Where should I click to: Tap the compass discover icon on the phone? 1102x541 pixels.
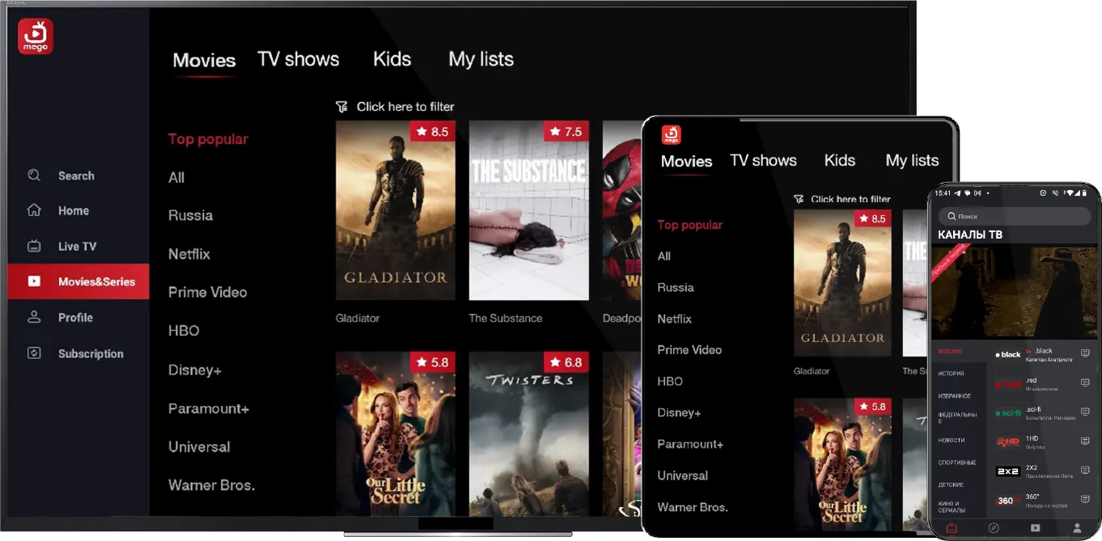[994, 528]
